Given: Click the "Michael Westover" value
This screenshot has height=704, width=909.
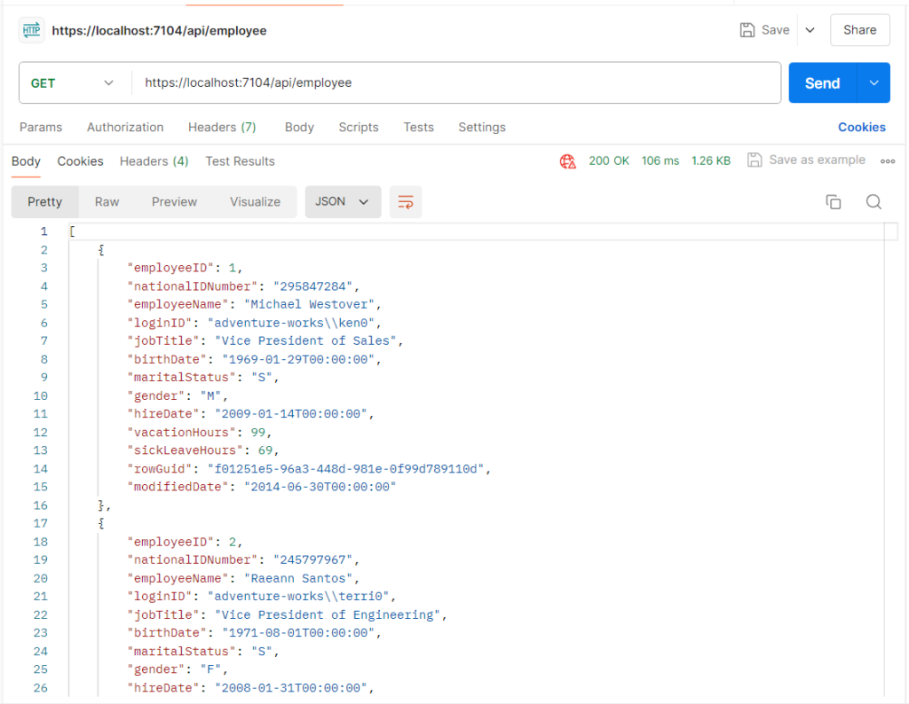Looking at the screenshot, I should [310, 304].
